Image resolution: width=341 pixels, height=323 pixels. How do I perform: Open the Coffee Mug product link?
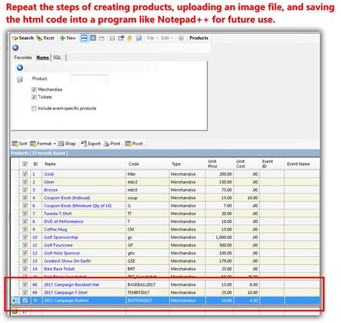tap(55, 229)
